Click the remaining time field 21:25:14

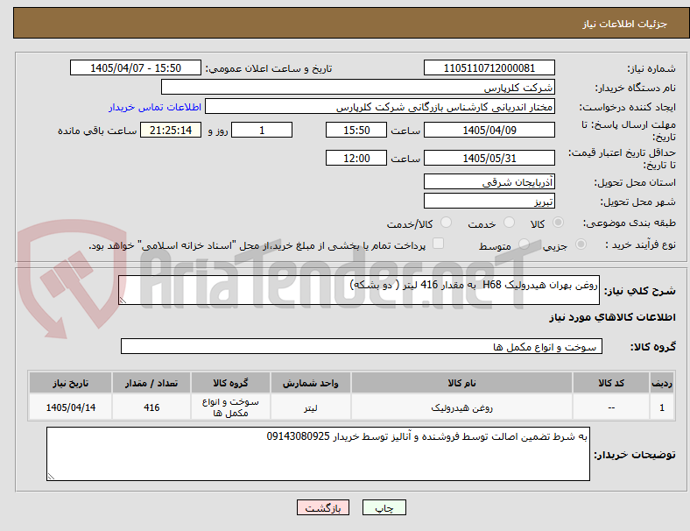171,131
